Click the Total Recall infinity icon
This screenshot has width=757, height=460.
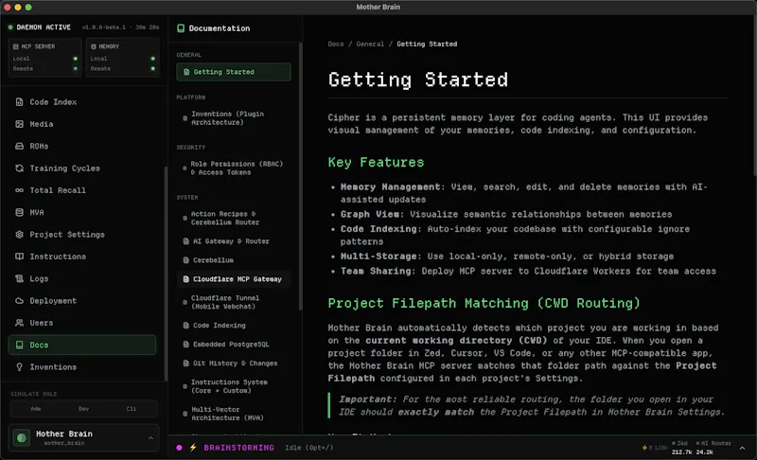[x=19, y=190]
